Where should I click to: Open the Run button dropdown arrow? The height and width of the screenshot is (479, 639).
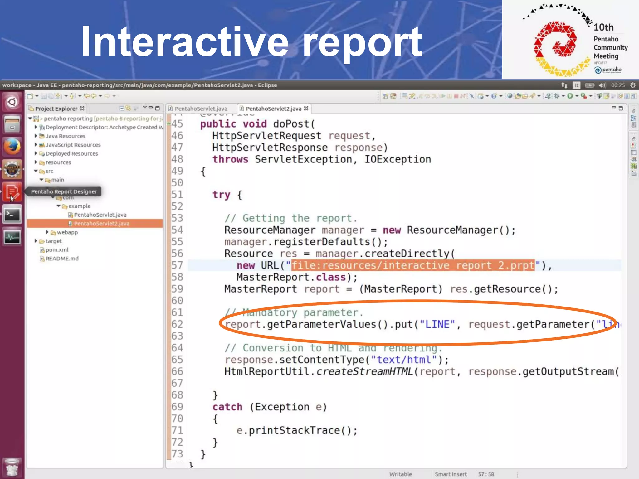577,96
